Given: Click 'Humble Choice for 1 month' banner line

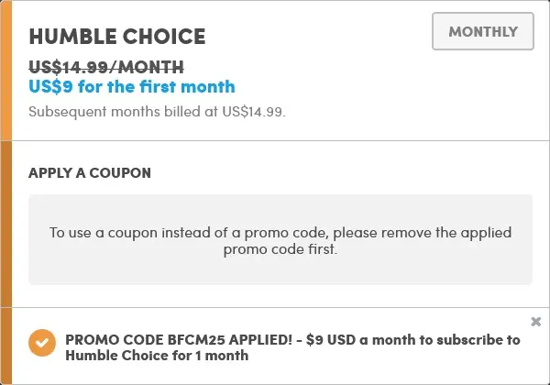Looking at the screenshot, I should click(x=157, y=356).
